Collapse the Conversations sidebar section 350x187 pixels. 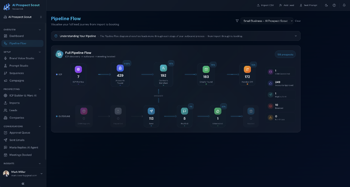pyautogui.click(x=40, y=126)
